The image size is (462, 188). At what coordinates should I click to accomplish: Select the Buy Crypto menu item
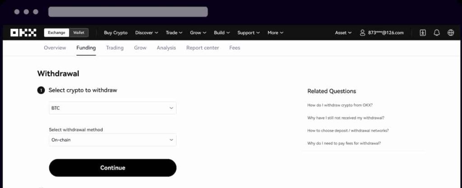coord(115,32)
